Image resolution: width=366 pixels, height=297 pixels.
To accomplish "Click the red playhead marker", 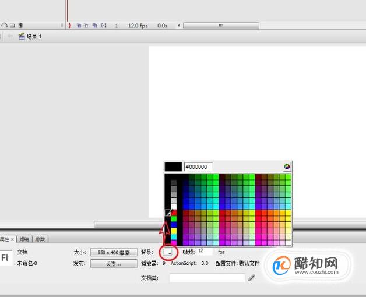I will 69,26.
